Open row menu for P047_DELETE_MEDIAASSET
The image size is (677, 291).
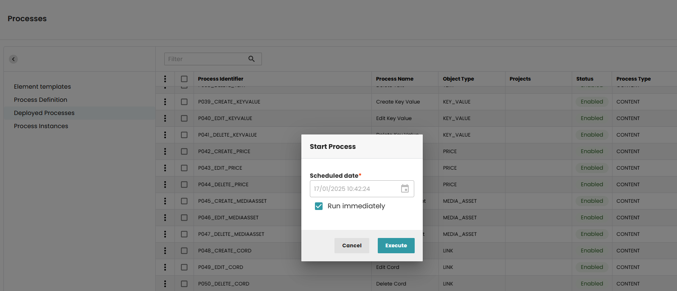(x=165, y=234)
